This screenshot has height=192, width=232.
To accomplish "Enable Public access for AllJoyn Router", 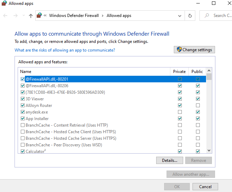I will tap(198, 106).
